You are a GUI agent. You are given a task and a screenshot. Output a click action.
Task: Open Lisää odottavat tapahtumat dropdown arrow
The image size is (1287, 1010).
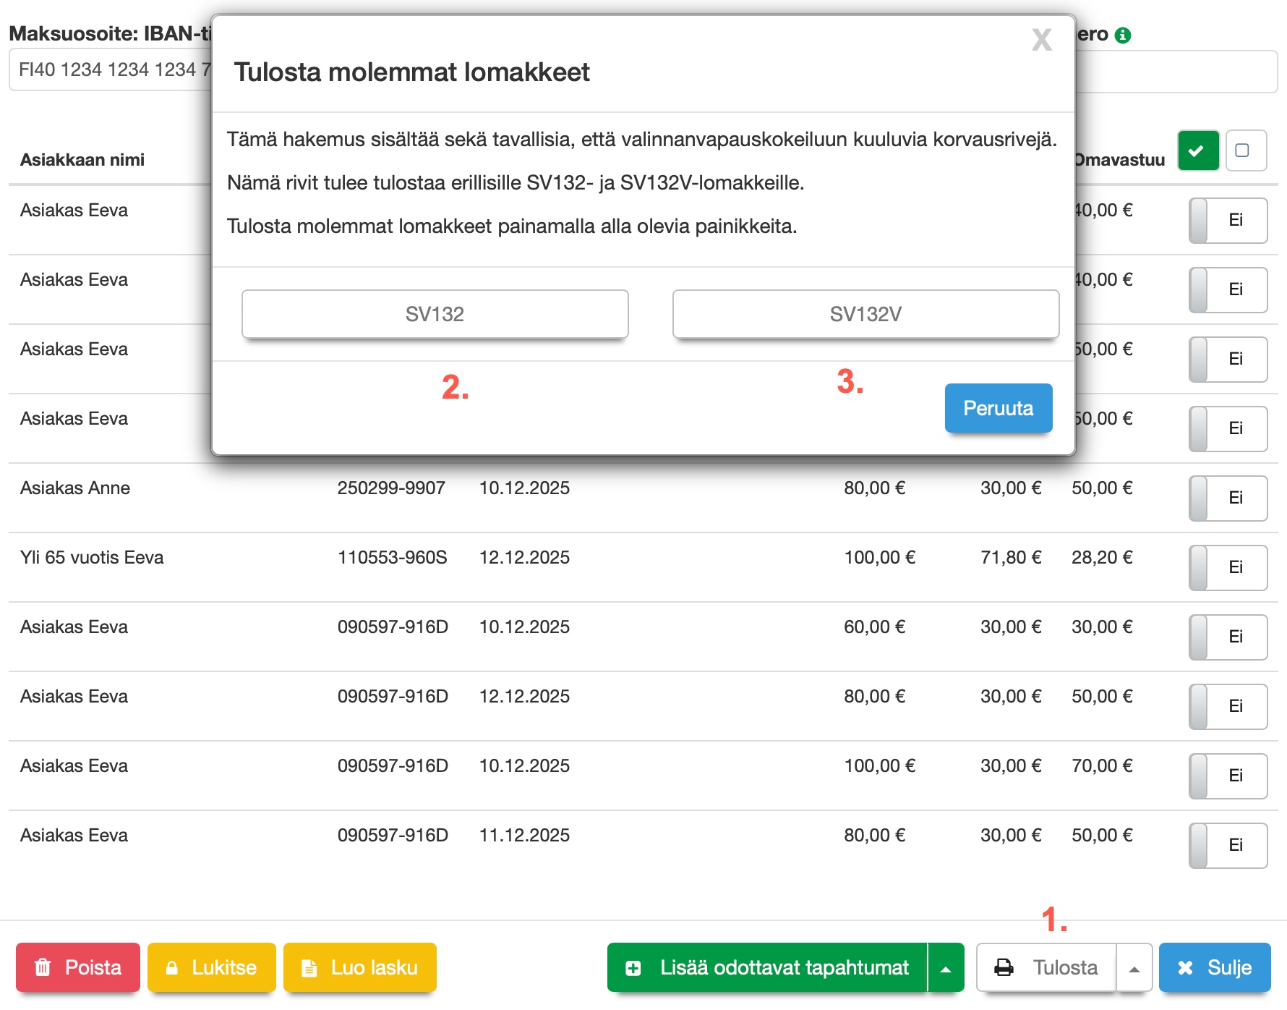[946, 968]
